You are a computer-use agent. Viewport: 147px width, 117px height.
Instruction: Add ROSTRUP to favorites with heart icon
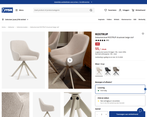(143, 34)
